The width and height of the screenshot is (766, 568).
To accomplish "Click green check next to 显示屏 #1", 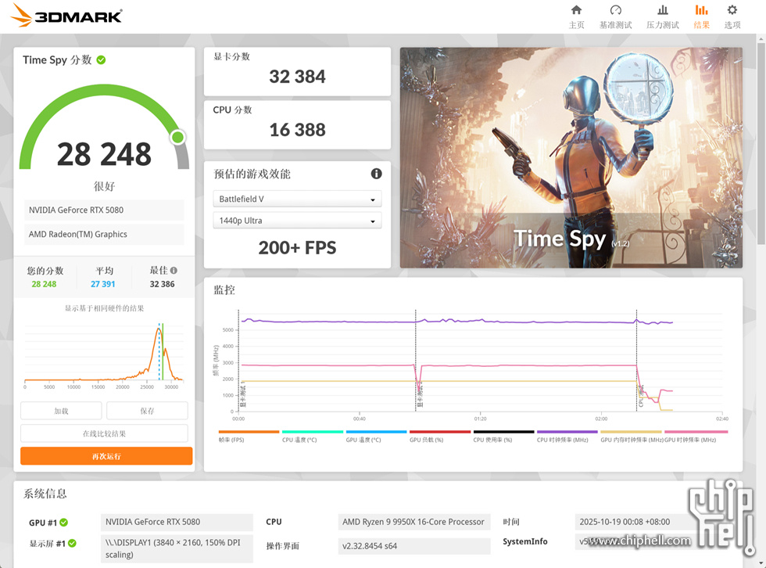I will 71,544.
